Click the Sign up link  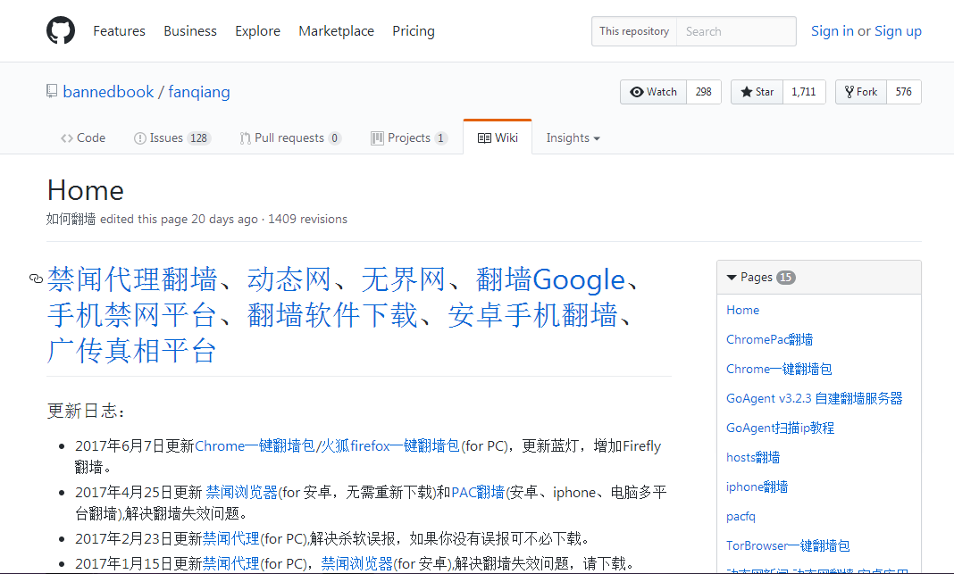click(x=898, y=31)
